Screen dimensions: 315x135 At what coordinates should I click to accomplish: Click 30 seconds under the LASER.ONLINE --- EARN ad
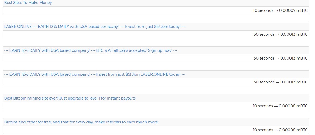[263, 34]
